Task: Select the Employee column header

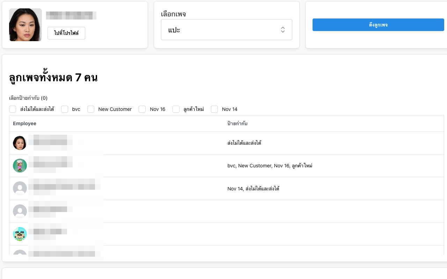Action: click(24, 123)
